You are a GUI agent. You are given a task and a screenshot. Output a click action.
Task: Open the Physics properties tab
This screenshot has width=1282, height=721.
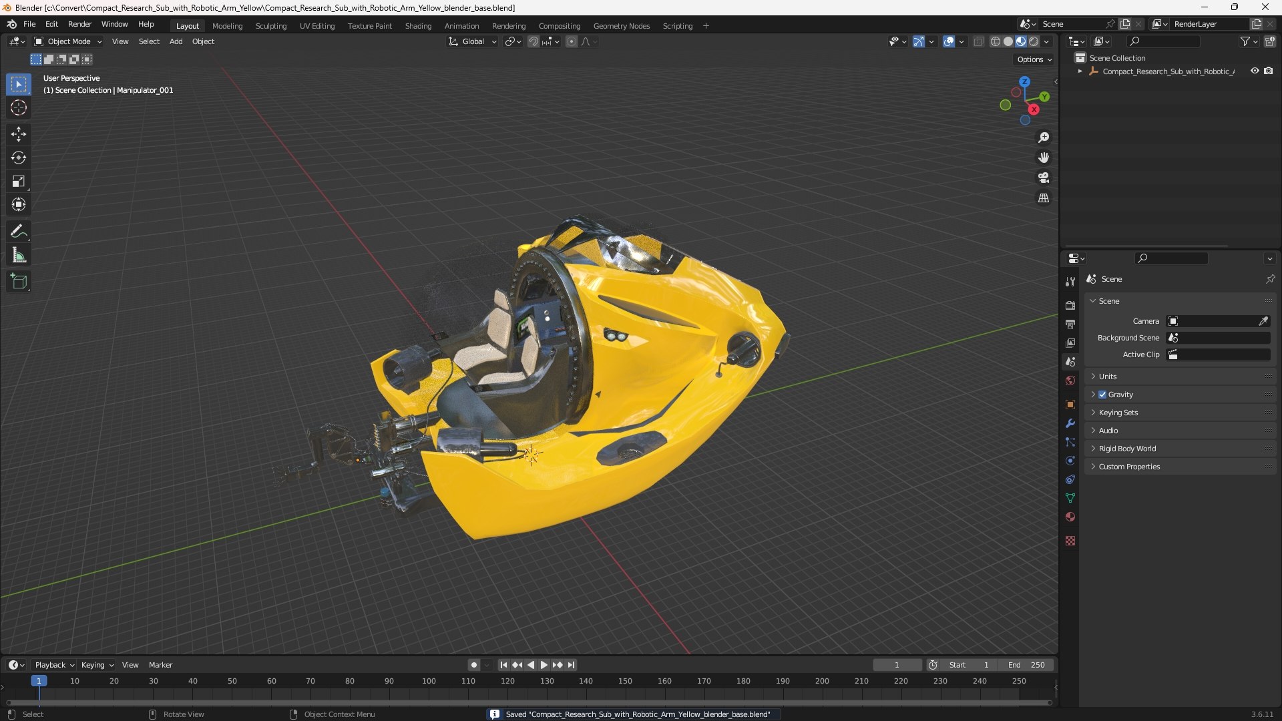pos(1070,461)
